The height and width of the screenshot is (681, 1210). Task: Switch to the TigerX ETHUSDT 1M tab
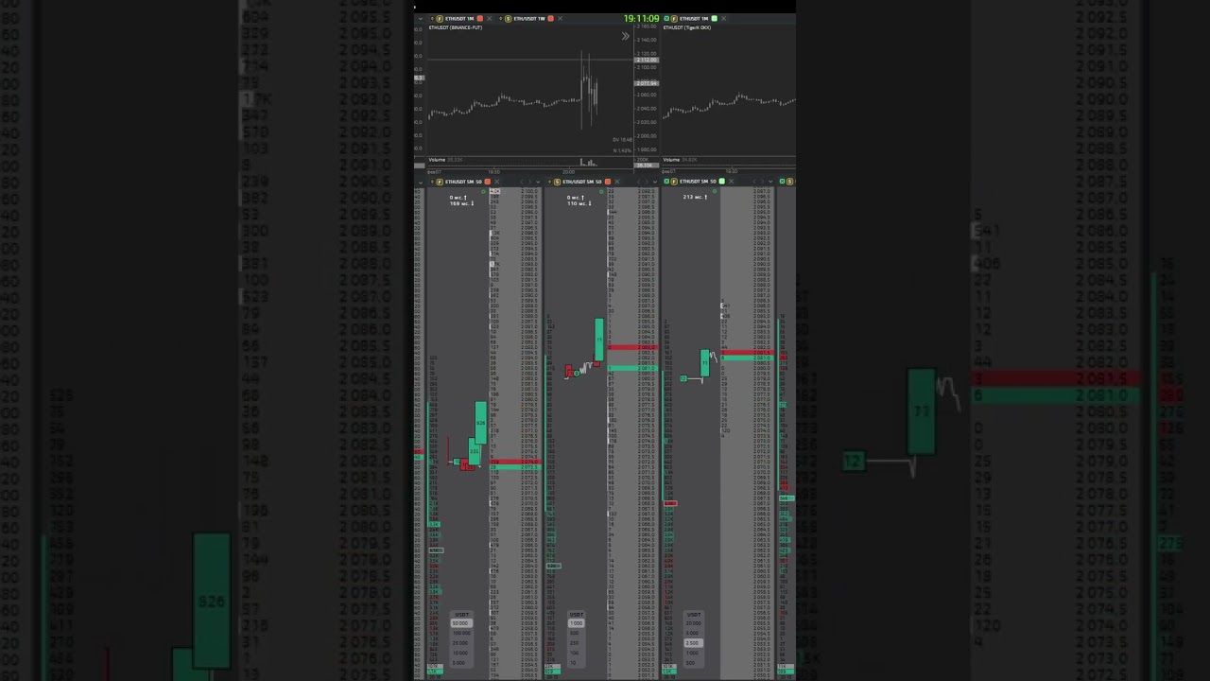click(693, 19)
